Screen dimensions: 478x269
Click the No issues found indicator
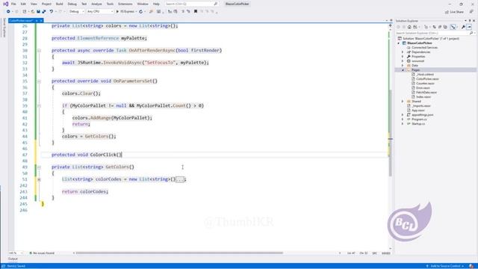pyautogui.click(x=42, y=253)
